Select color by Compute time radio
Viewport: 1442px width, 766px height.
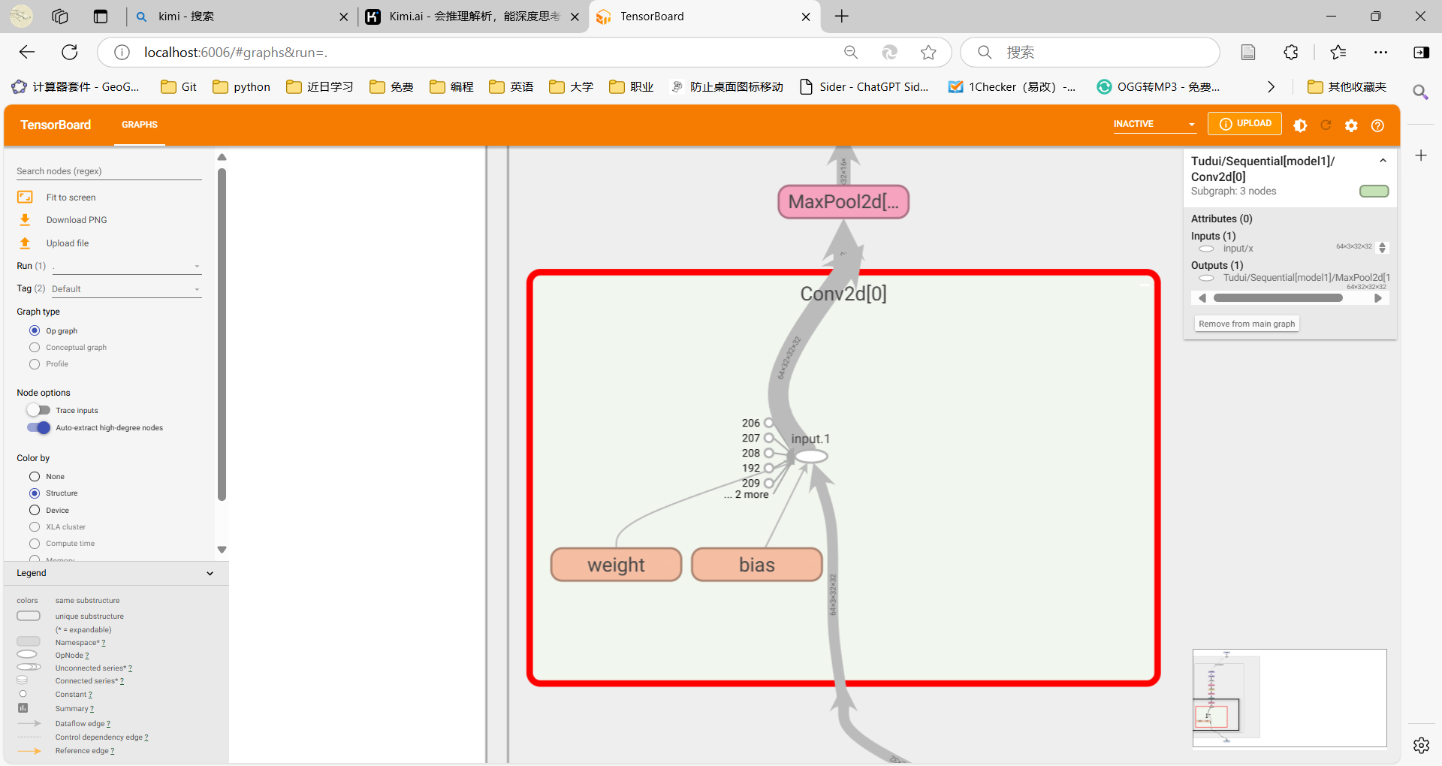(x=35, y=543)
